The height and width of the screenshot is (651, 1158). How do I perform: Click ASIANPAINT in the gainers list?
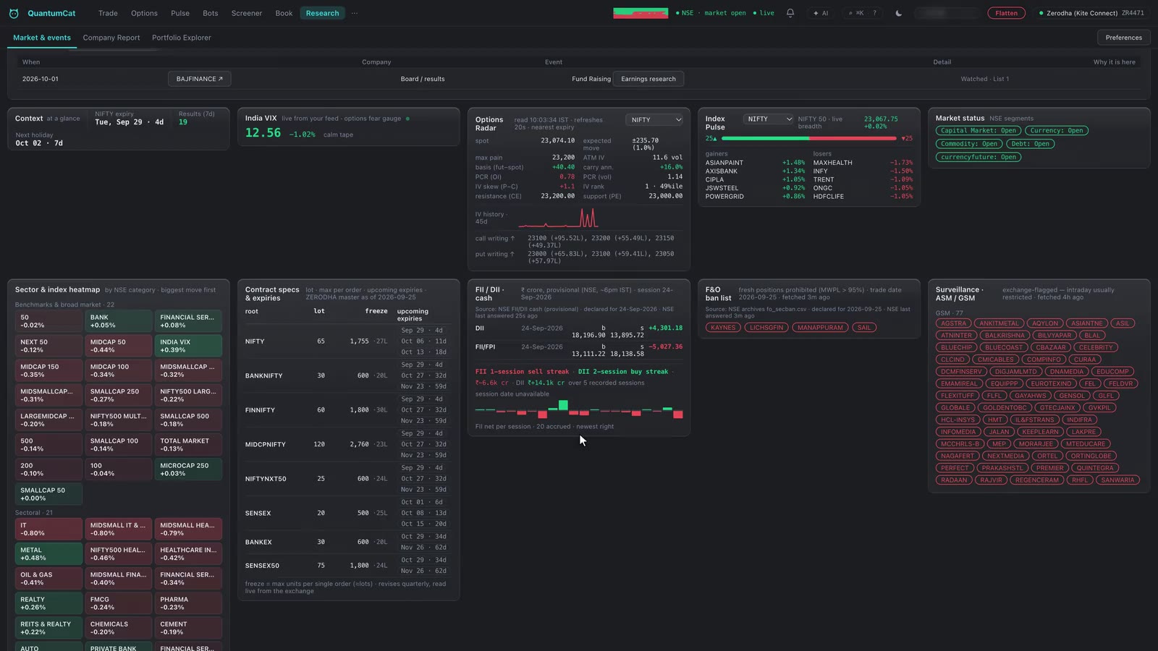point(724,163)
